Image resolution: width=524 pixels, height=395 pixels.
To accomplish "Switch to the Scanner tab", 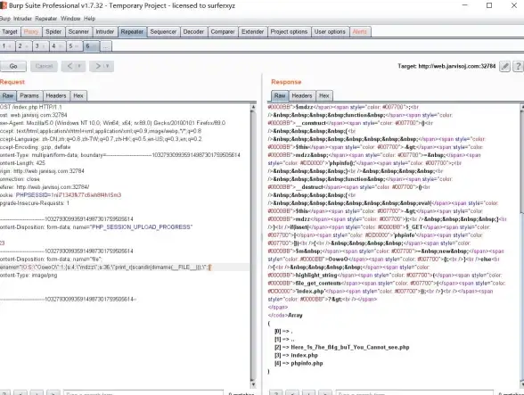I will point(78,32).
